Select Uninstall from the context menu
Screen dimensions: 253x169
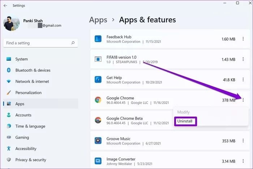pos(185,121)
